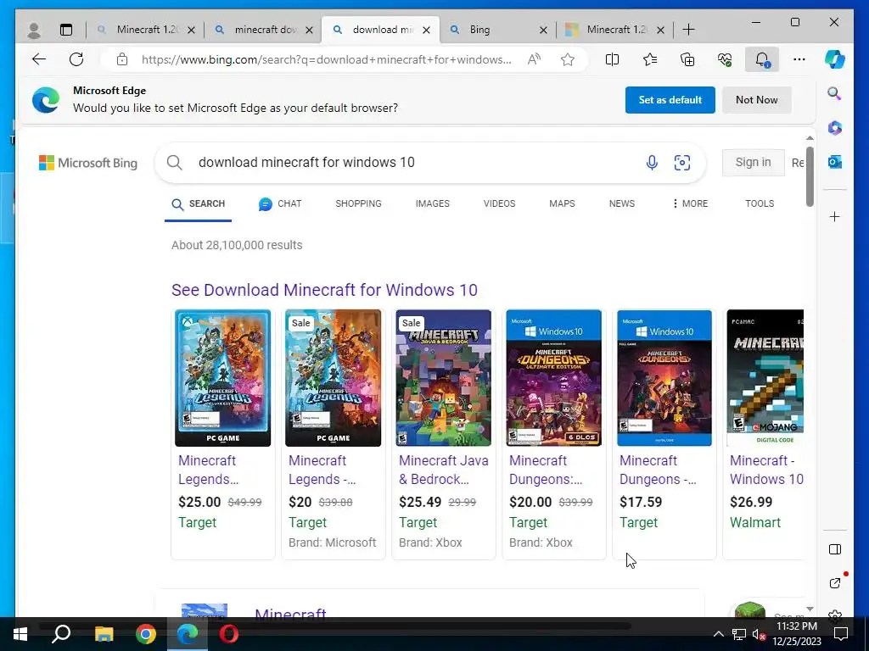Screen dimensions: 869x651
Task: Open Outlook in the sidebar
Action: coord(835,162)
